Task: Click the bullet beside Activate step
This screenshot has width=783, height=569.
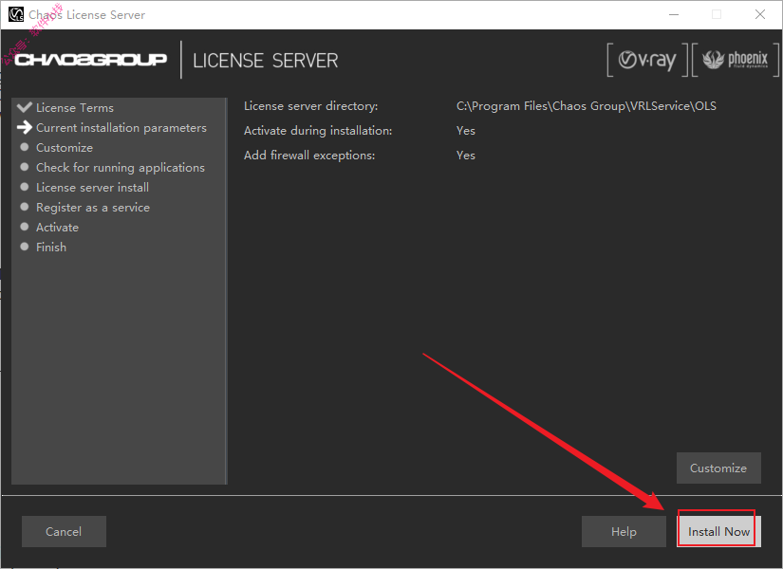Action: tap(24, 227)
